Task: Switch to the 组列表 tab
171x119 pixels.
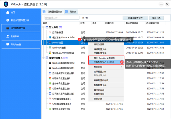Action: [71, 11]
